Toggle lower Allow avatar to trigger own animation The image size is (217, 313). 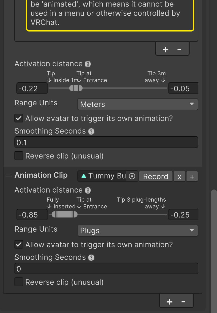click(x=19, y=244)
